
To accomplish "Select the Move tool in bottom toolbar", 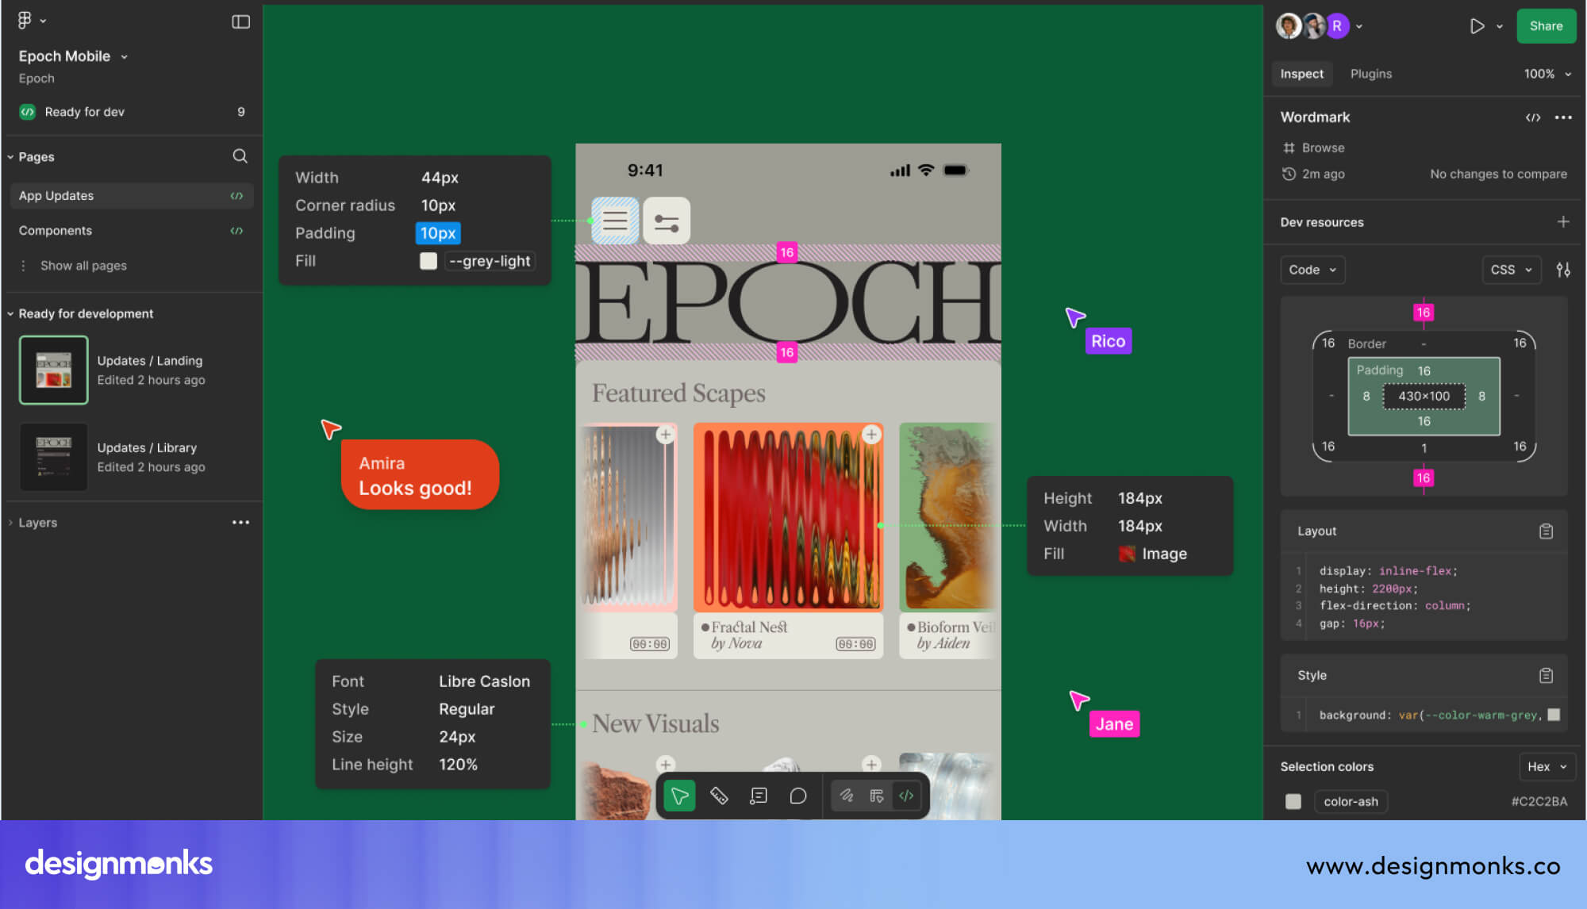I will coord(679,796).
